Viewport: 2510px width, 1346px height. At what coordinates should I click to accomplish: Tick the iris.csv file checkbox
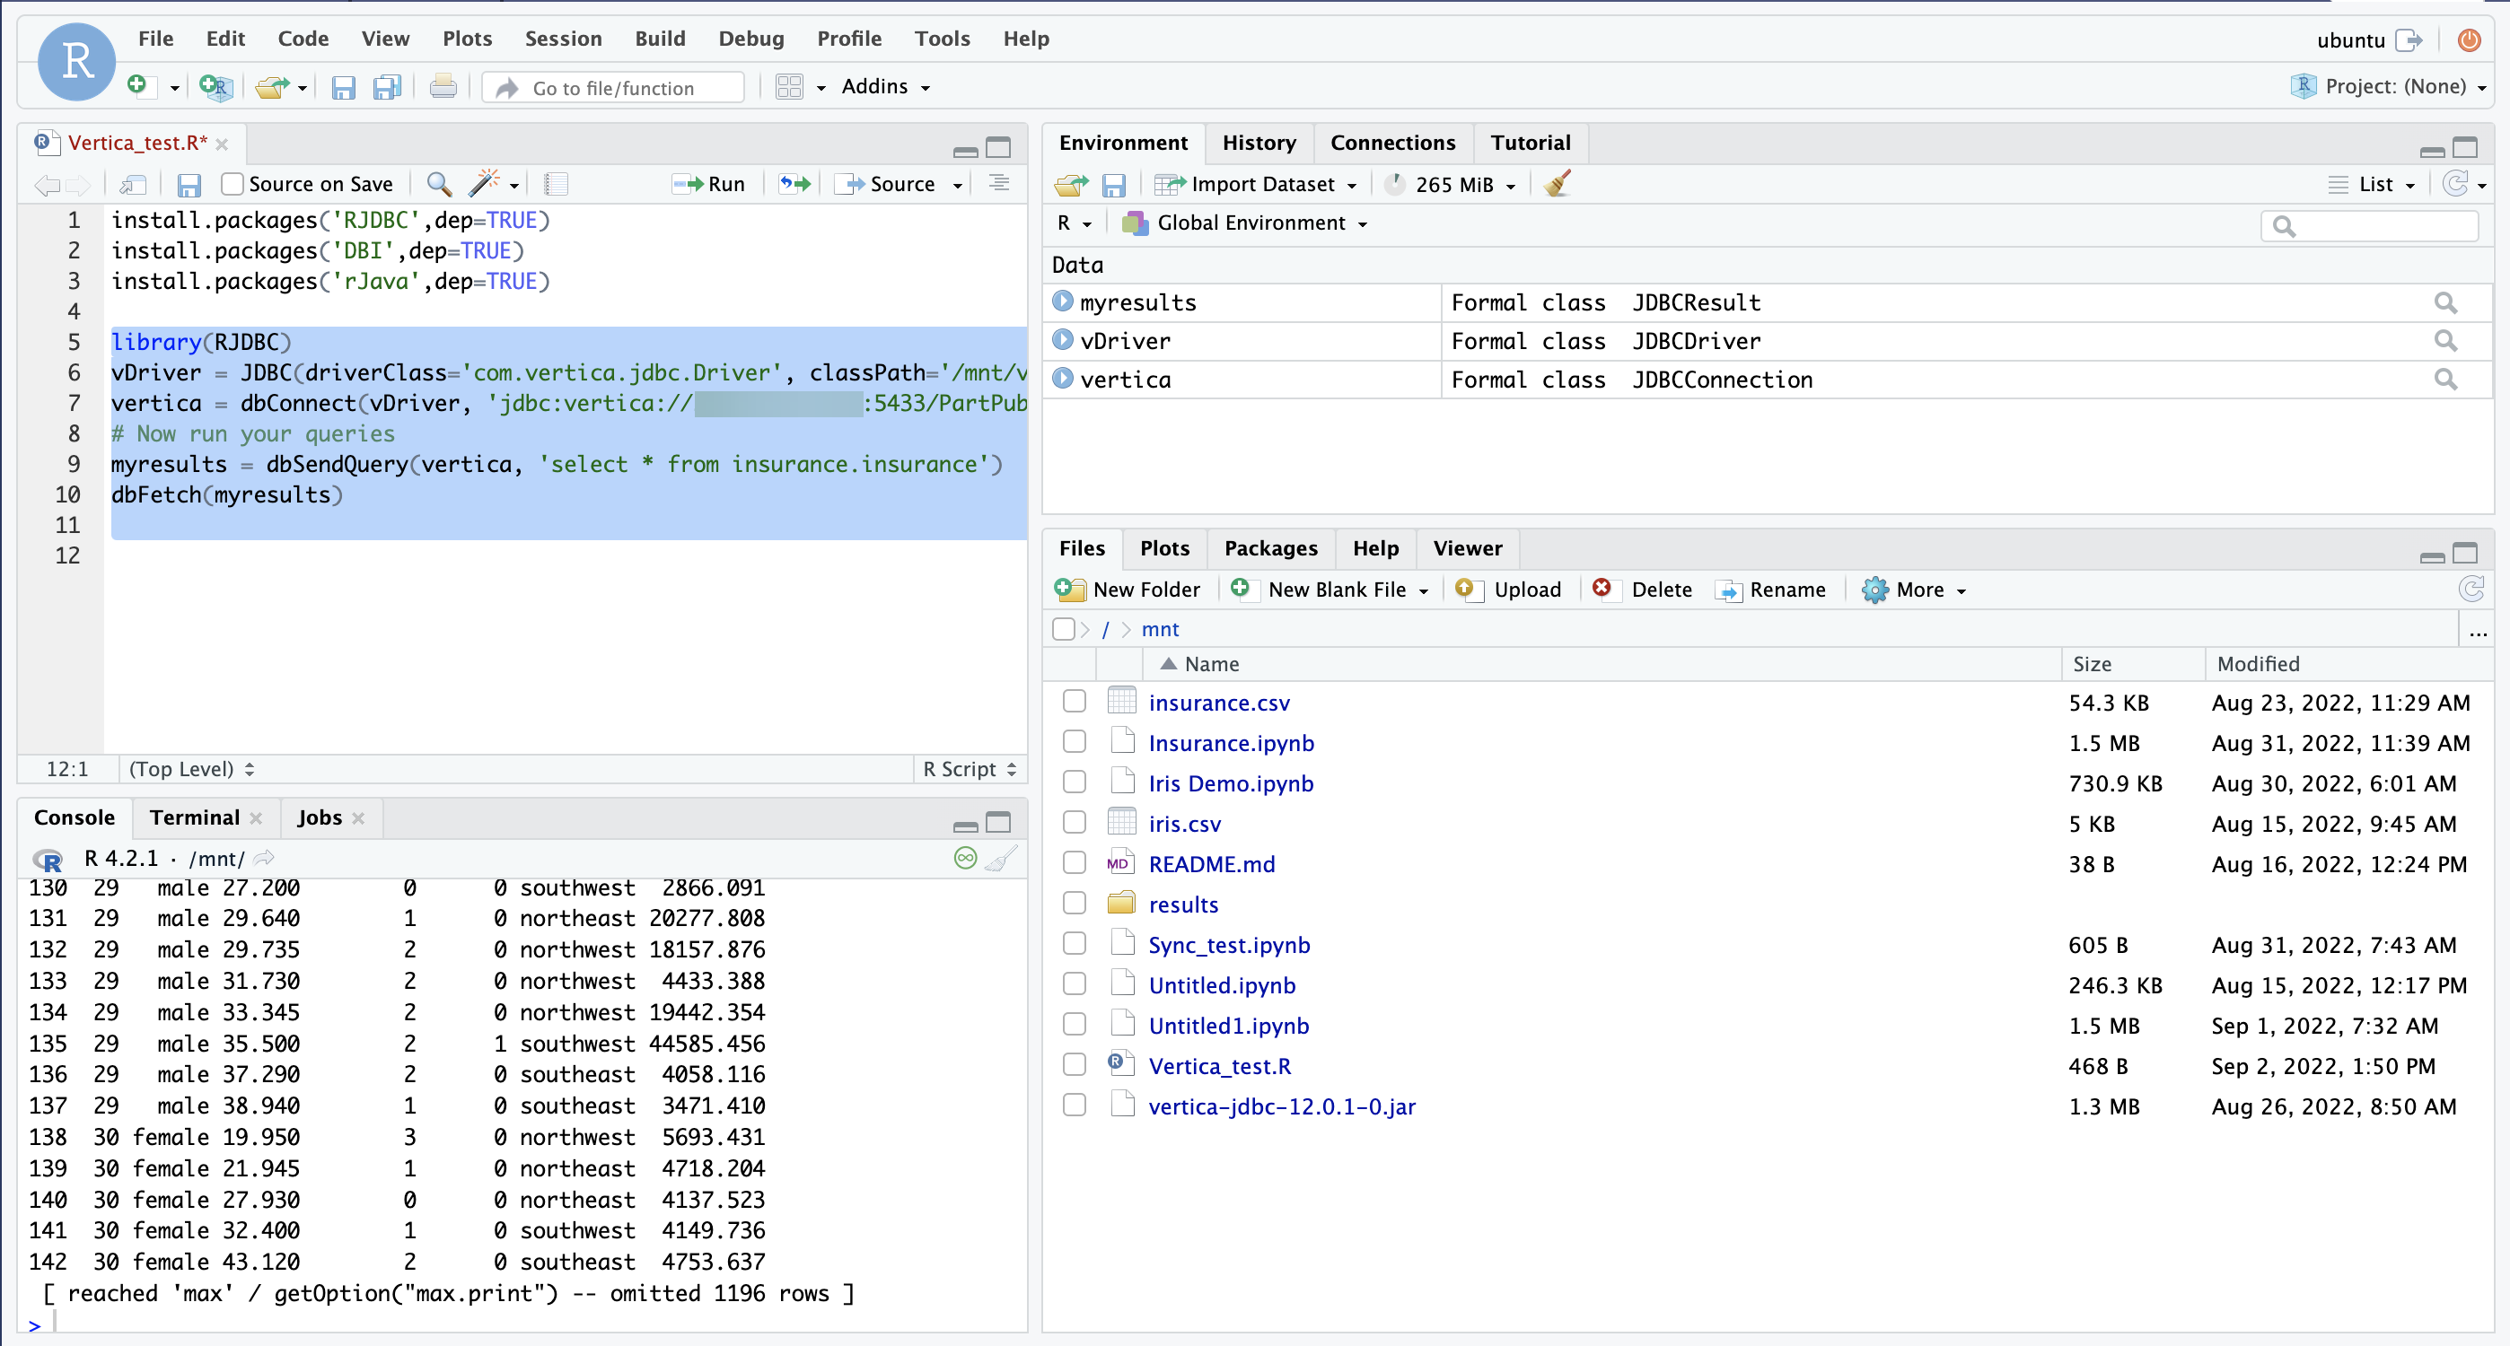tap(1074, 823)
